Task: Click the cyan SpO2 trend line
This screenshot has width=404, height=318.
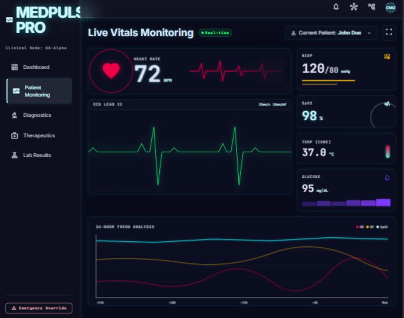Action: [242, 240]
